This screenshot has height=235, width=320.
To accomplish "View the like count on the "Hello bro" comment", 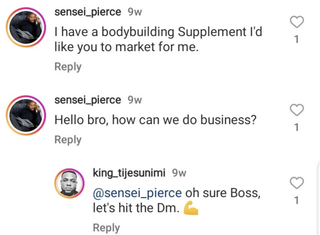I will point(296,127).
